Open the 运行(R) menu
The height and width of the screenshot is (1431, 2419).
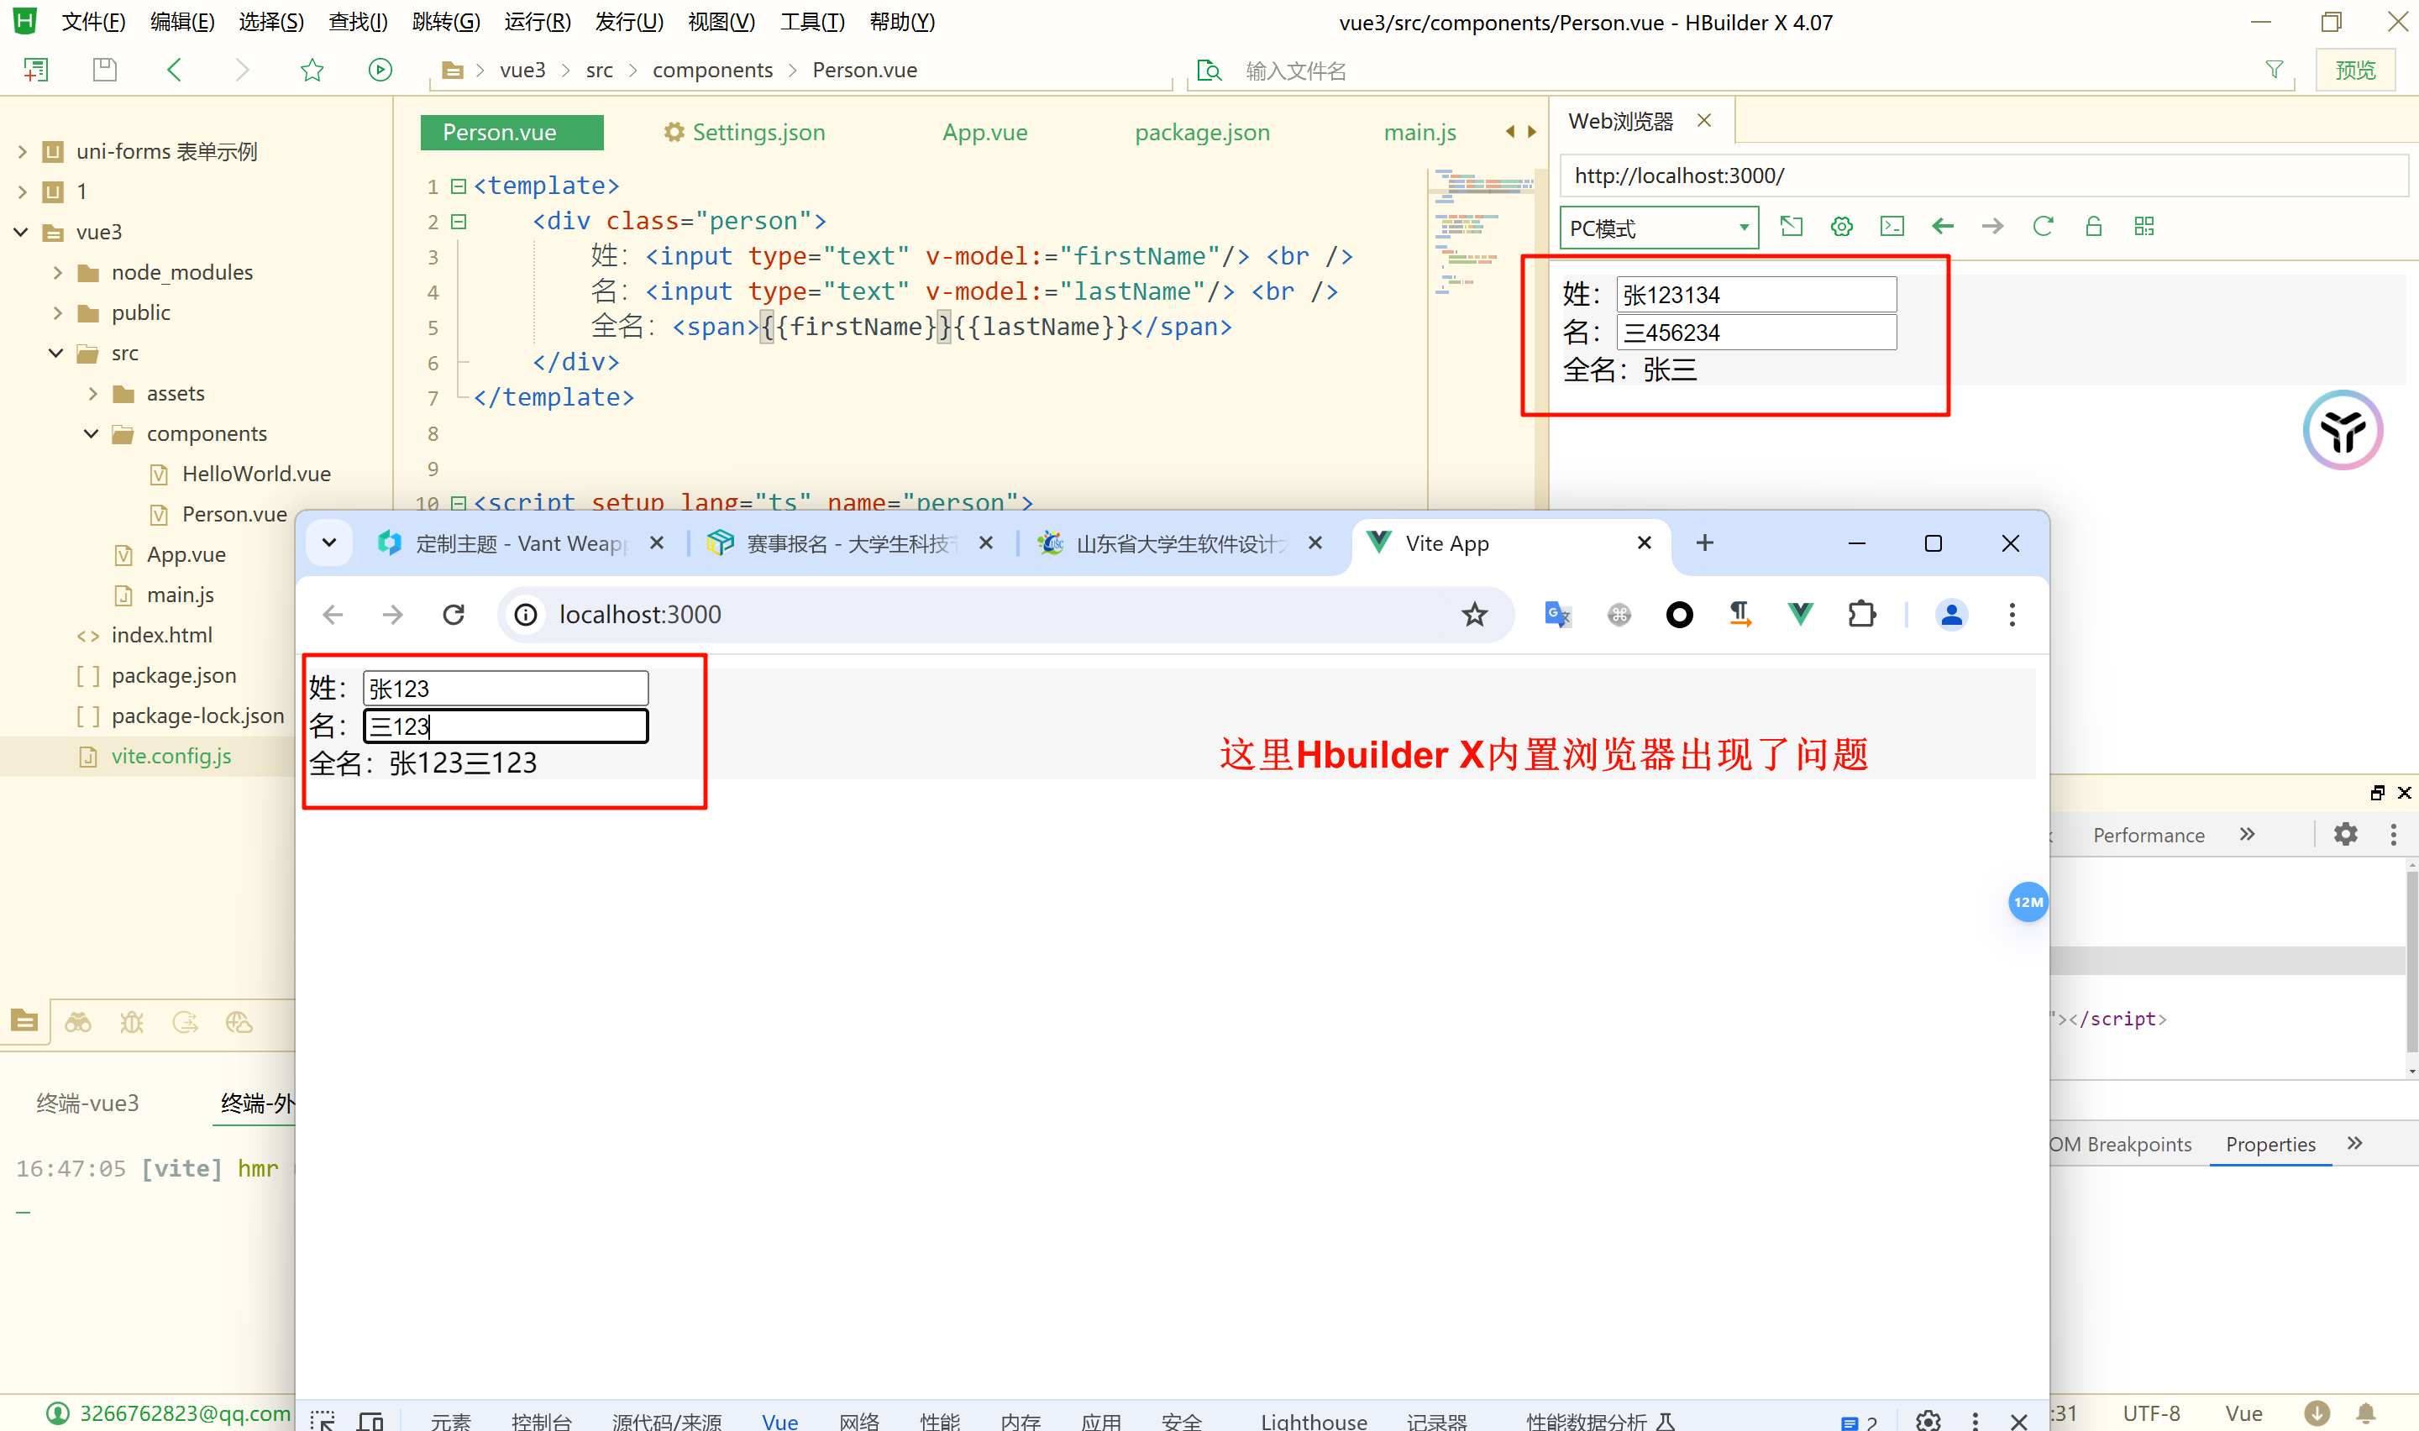[x=537, y=21]
